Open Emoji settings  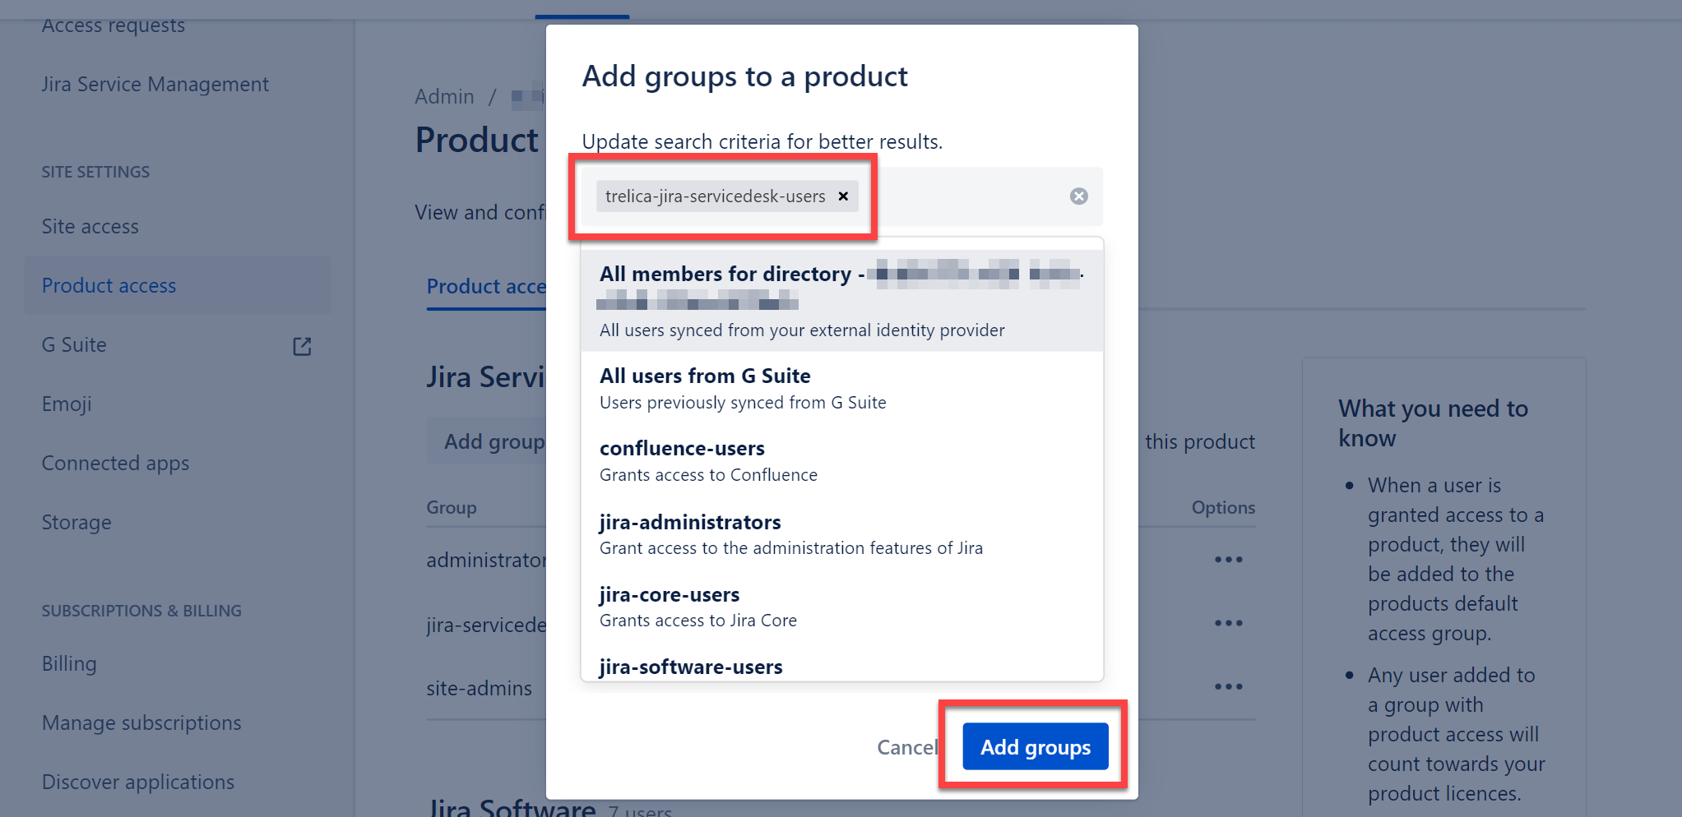coord(67,404)
